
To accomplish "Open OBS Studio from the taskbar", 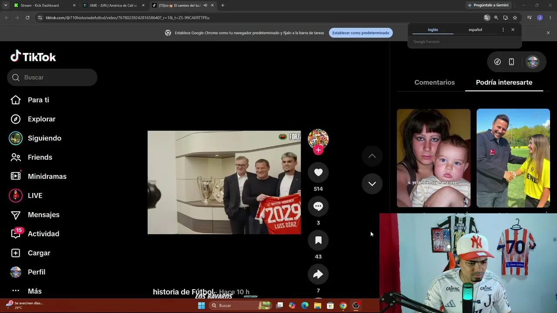I will pyautogui.click(x=356, y=306).
